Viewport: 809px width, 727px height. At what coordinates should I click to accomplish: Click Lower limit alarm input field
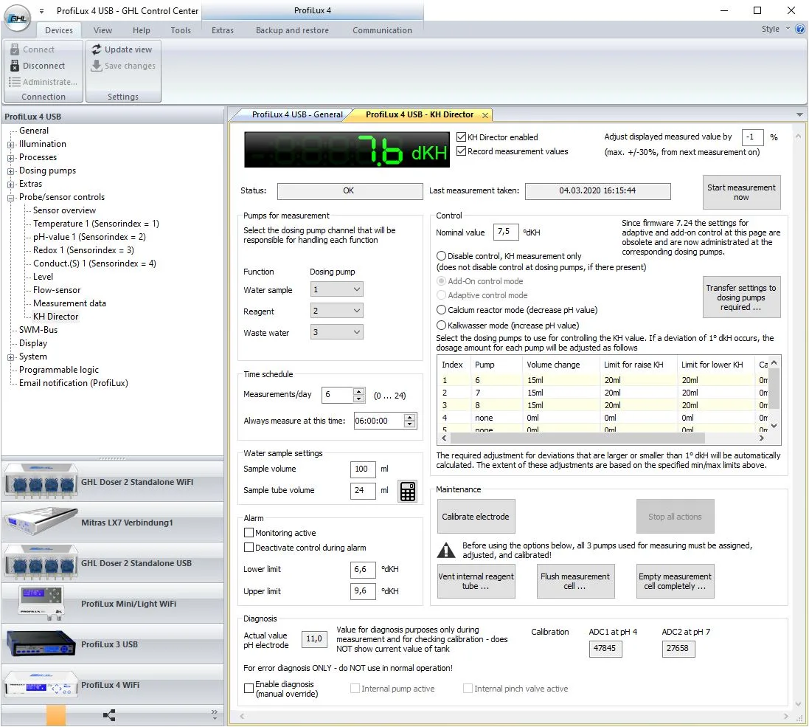pos(362,569)
